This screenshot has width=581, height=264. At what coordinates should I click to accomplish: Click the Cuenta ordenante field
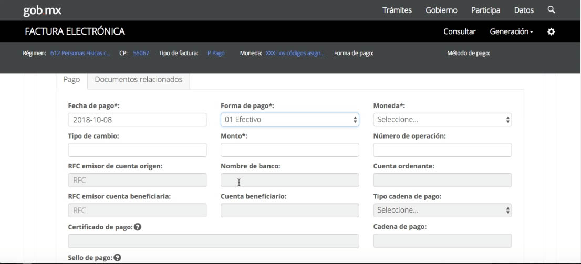442,180
